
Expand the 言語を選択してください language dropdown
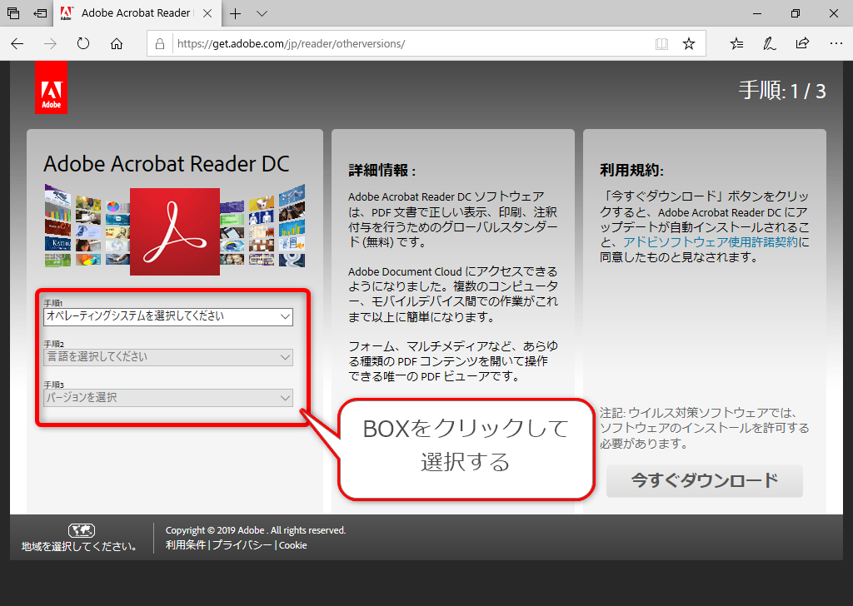coord(168,358)
